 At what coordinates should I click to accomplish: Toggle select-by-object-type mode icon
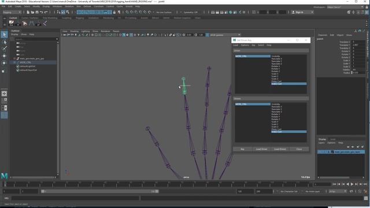63,12
